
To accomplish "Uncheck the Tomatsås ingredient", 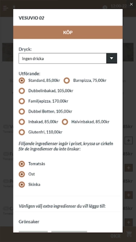I will coord(22,164).
